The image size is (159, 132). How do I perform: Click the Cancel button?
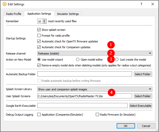pos(146,126)
